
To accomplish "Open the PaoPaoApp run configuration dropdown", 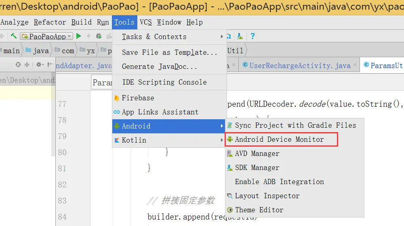I will pyautogui.click(x=46, y=36).
